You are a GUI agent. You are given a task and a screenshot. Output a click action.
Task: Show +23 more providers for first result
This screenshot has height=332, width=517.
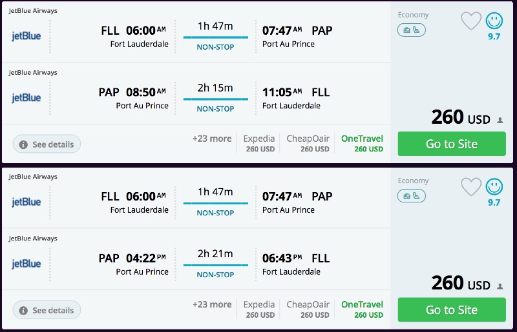(x=211, y=139)
